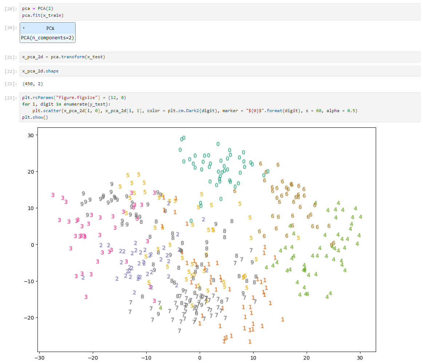Click into the plt.scatter plotting code cell

click(x=220, y=107)
